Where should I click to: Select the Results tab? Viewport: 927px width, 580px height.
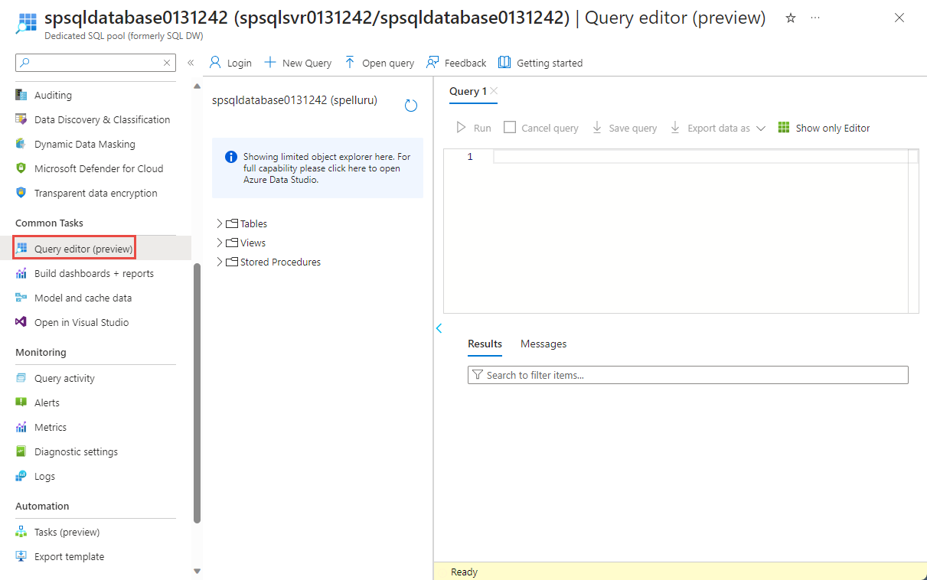tap(485, 344)
